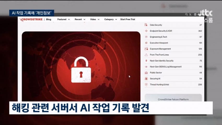Viewport: 222px width, 125px height.
Task: Click the From The Front Lines warning icon
Action: [146, 55]
